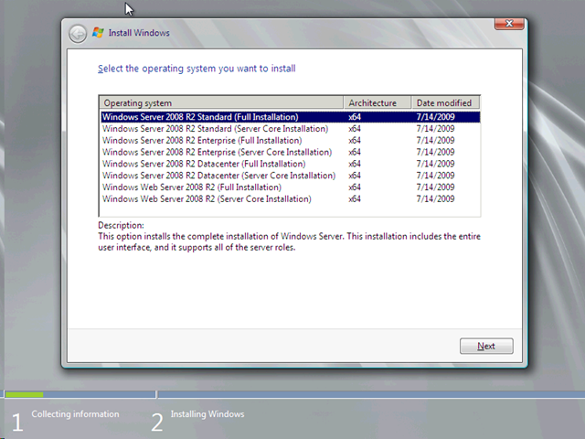Click the 'Installing Windows' step label
The image size is (585, 439).
(x=207, y=414)
